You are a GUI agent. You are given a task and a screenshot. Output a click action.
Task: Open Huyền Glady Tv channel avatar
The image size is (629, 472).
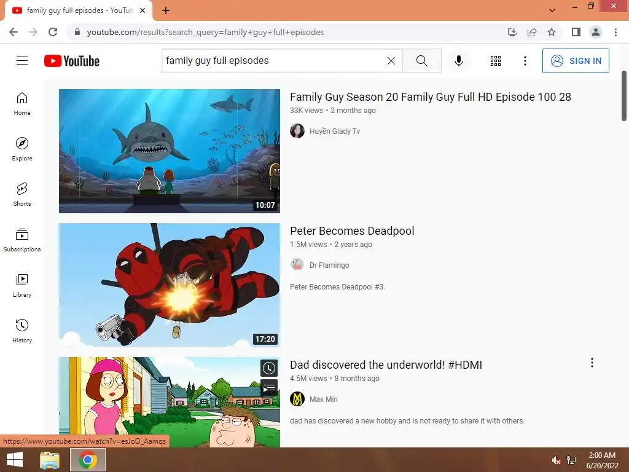pos(297,131)
